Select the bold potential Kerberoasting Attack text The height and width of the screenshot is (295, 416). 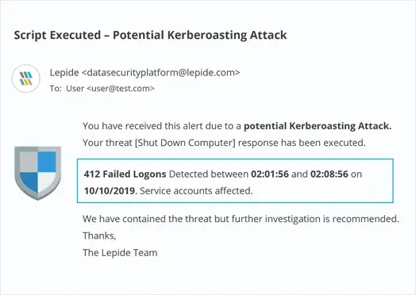(318, 126)
